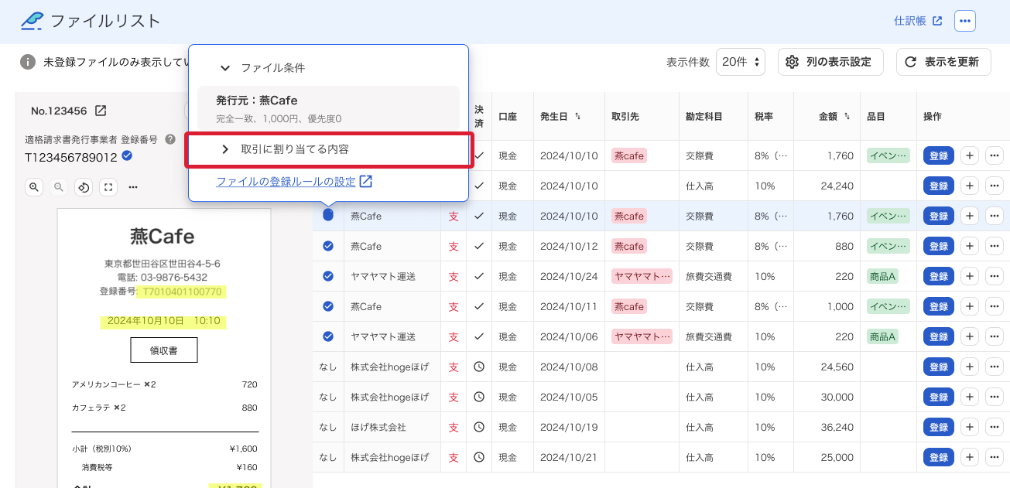Click highlighted date 2024年10月10日 on receipt
1010x488 pixels.
point(164,320)
